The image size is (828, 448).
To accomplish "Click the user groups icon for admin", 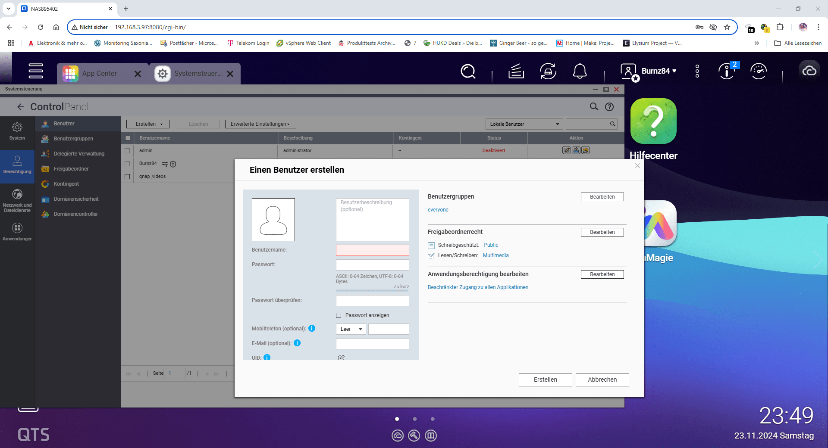I will click(576, 150).
